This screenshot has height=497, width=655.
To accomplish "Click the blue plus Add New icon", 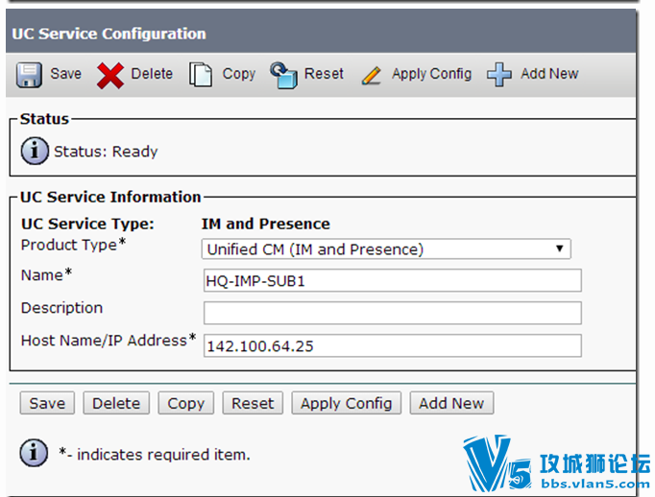I will 498,75.
